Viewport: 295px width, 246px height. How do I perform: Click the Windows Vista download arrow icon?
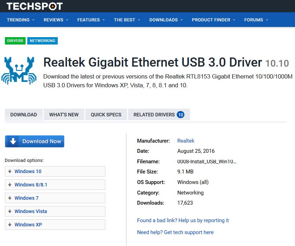pos(10,211)
